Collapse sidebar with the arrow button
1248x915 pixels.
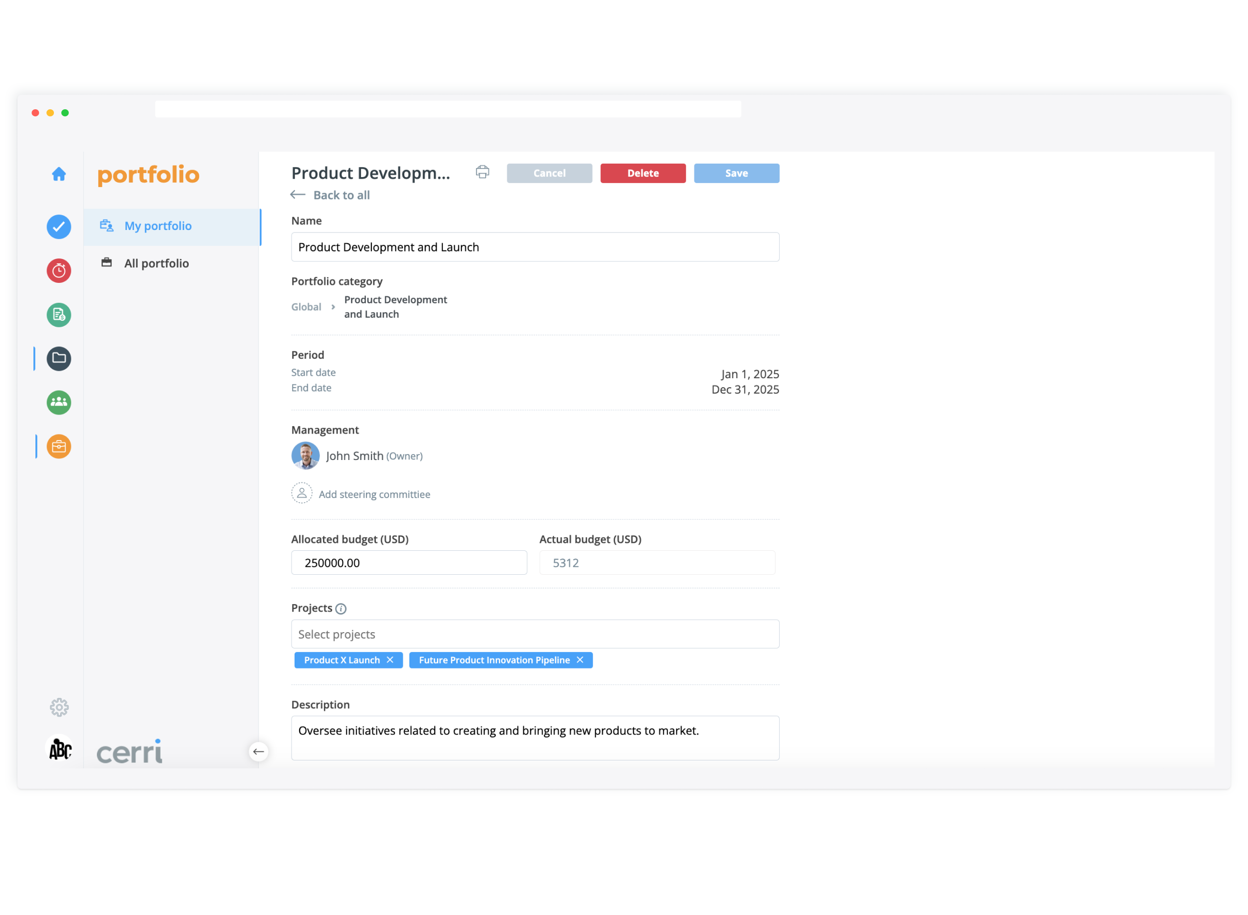[x=258, y=751]
